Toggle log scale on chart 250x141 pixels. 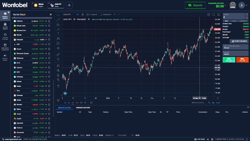pyautogui.click(x=213, y=103)
